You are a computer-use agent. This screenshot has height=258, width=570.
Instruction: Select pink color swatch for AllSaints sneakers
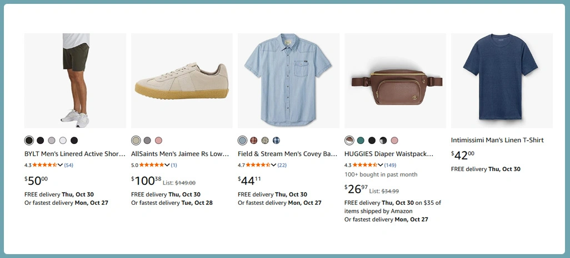[x=158, y=141]
